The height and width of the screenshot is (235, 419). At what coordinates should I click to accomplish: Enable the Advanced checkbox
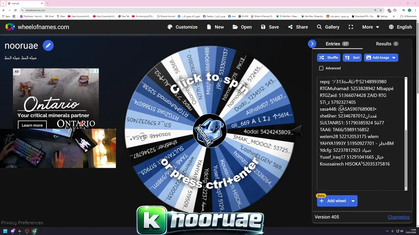pos(321,68)
